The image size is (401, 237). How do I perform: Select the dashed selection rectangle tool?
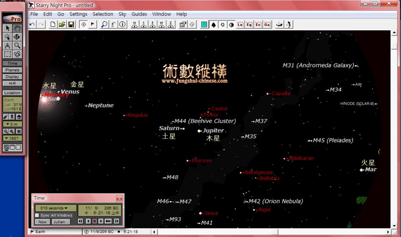pos(8,54)
